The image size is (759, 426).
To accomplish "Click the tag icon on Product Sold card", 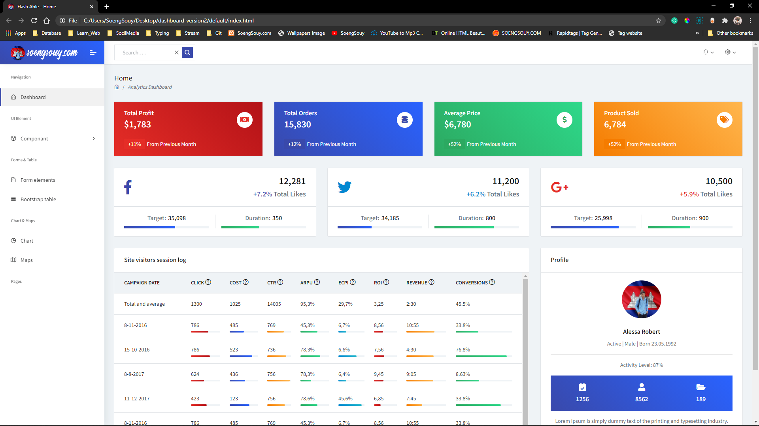I will click(x=725, y=120).
